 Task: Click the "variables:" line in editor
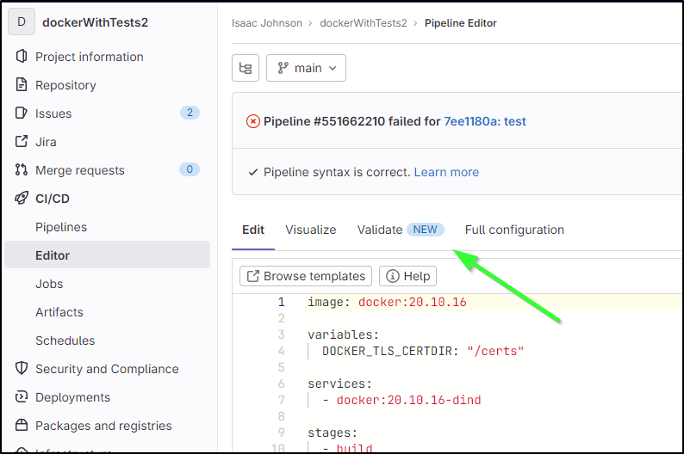coord(344,334)
